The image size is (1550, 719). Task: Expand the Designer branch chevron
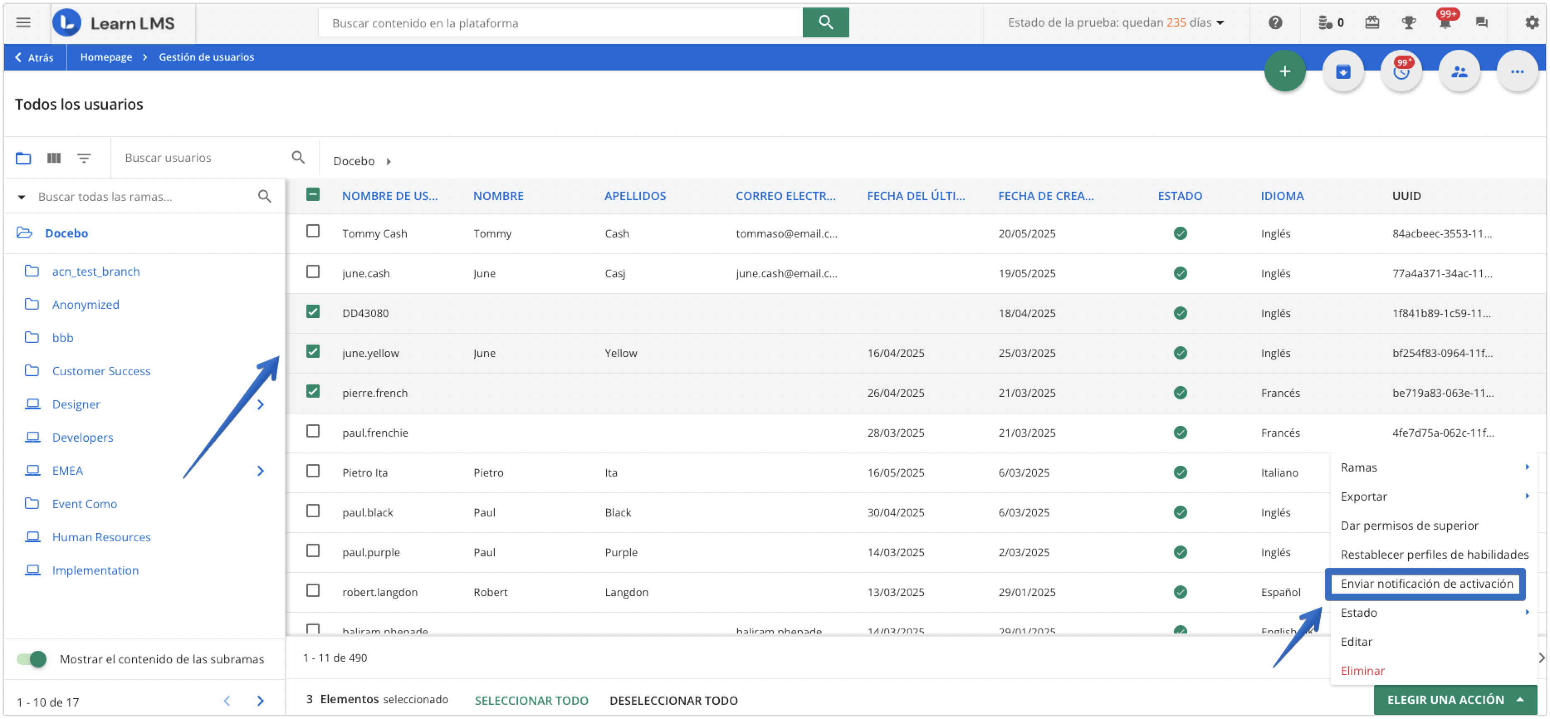click(260, 404)
